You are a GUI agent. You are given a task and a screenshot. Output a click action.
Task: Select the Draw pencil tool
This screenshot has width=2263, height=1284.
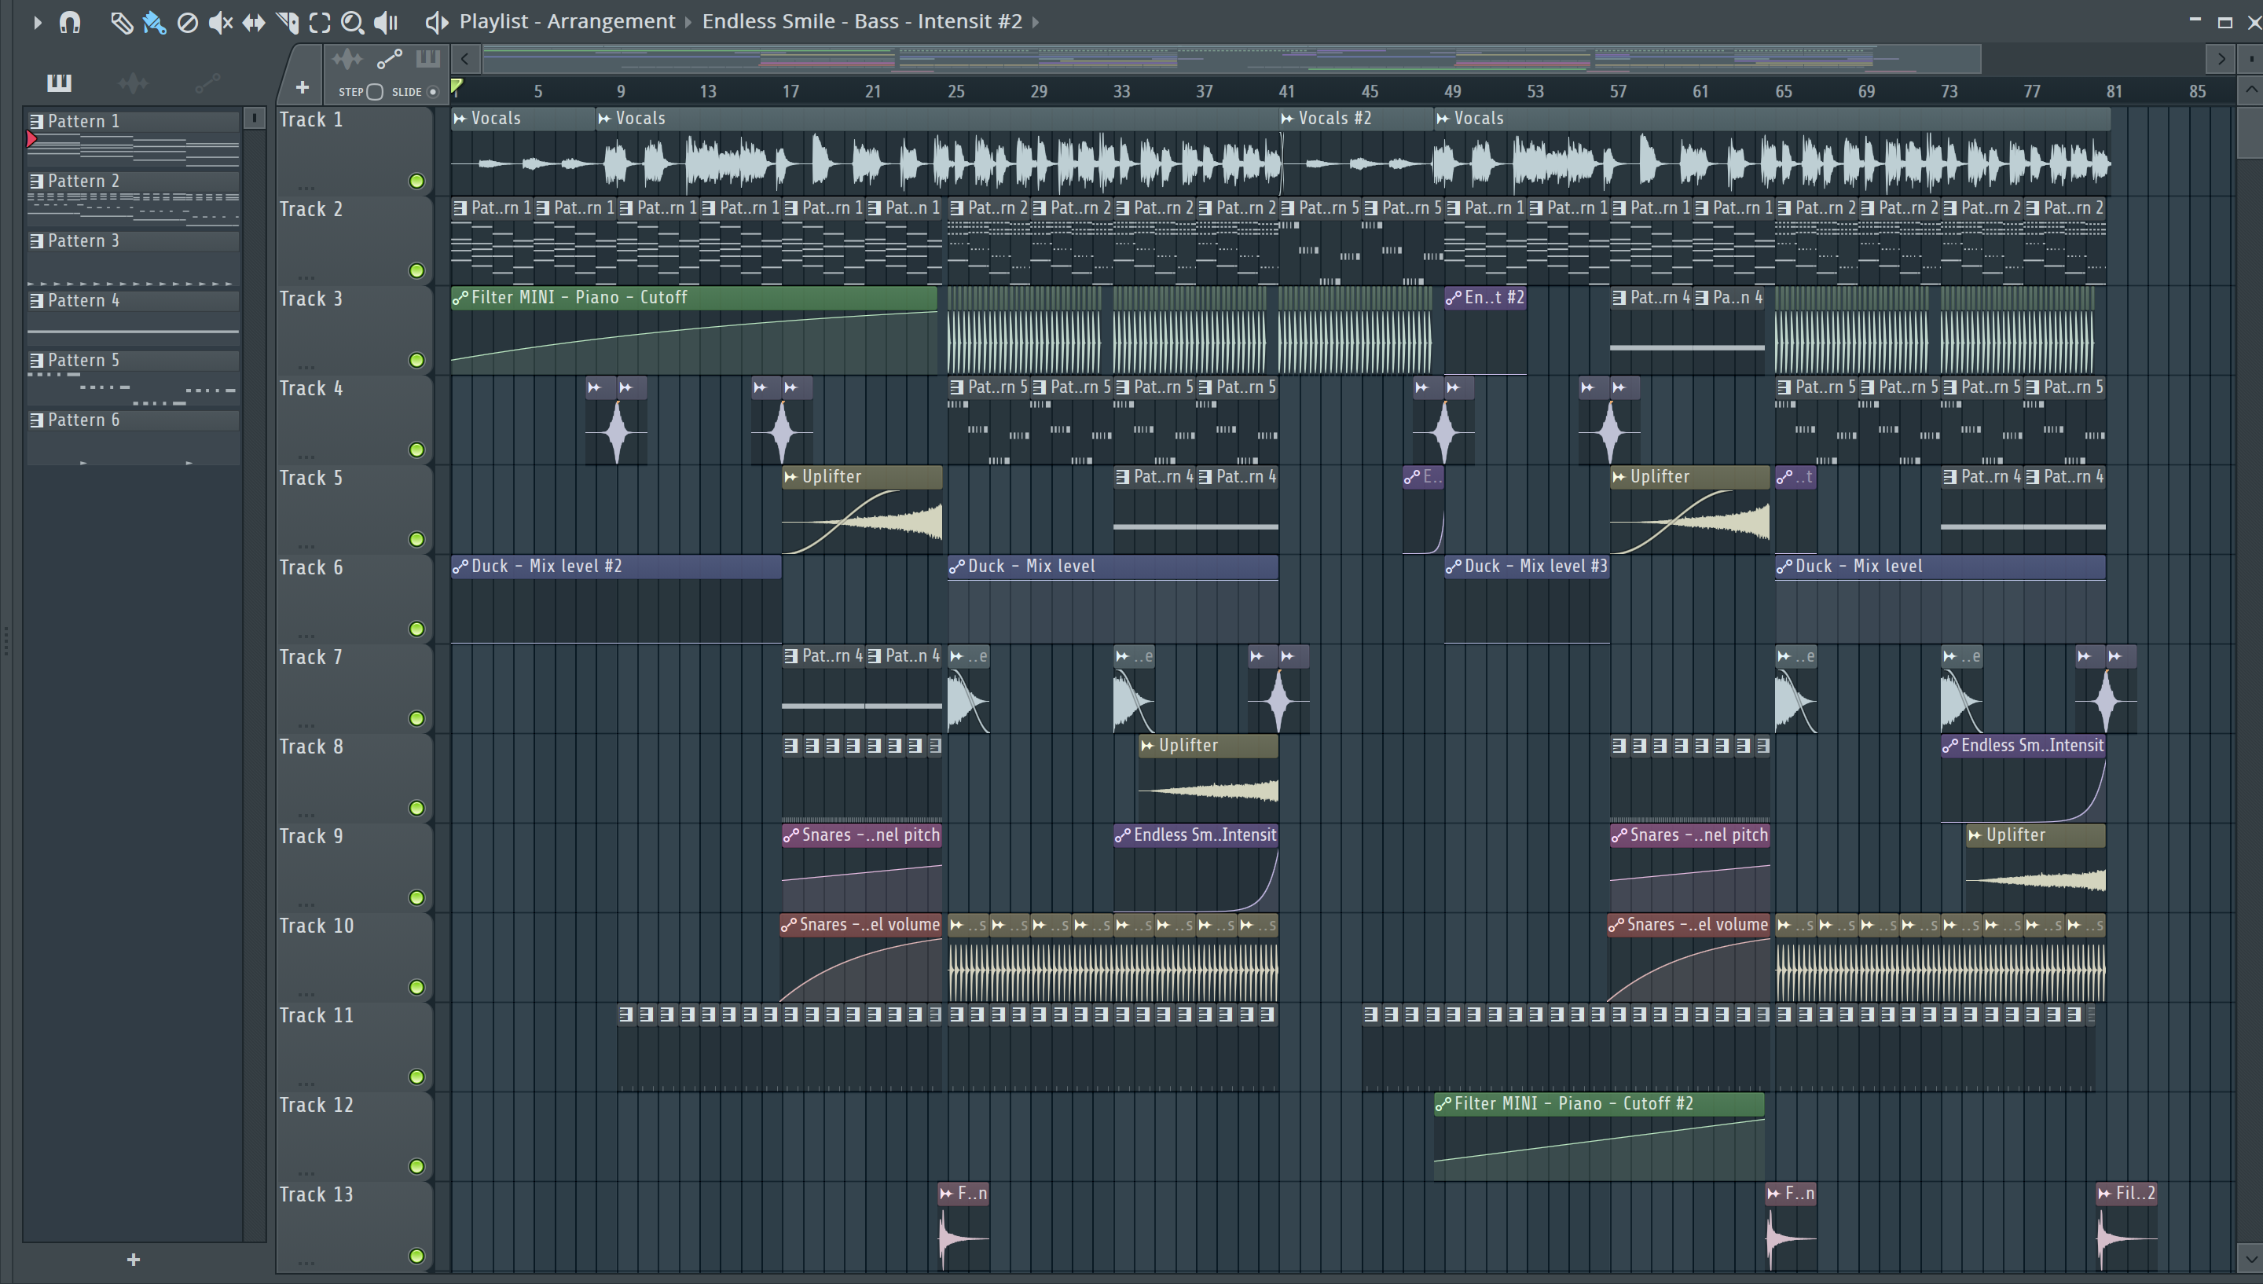(x=121, y=22)
